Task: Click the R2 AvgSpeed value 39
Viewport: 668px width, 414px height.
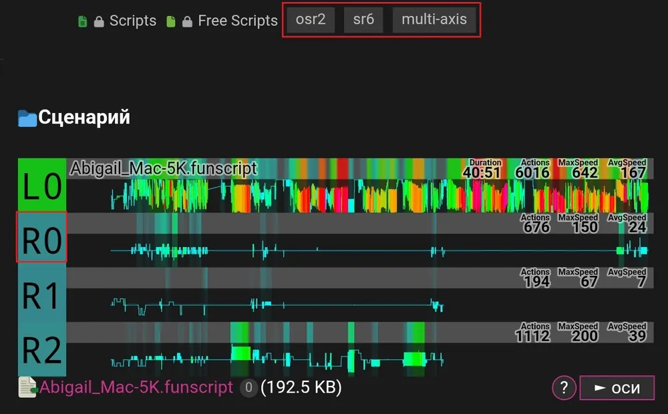Action: point(638,336)
